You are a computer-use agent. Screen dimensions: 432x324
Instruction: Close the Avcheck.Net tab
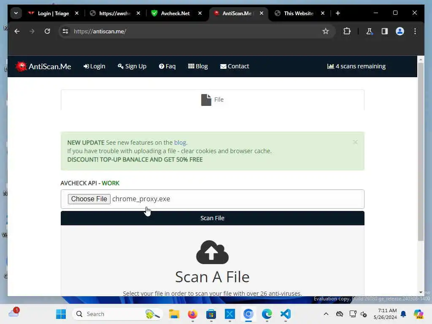pyautogui.click(x=200, y=13)
